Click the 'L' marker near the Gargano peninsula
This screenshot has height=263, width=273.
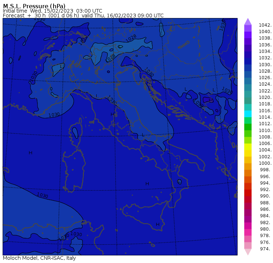click(143, 135)
